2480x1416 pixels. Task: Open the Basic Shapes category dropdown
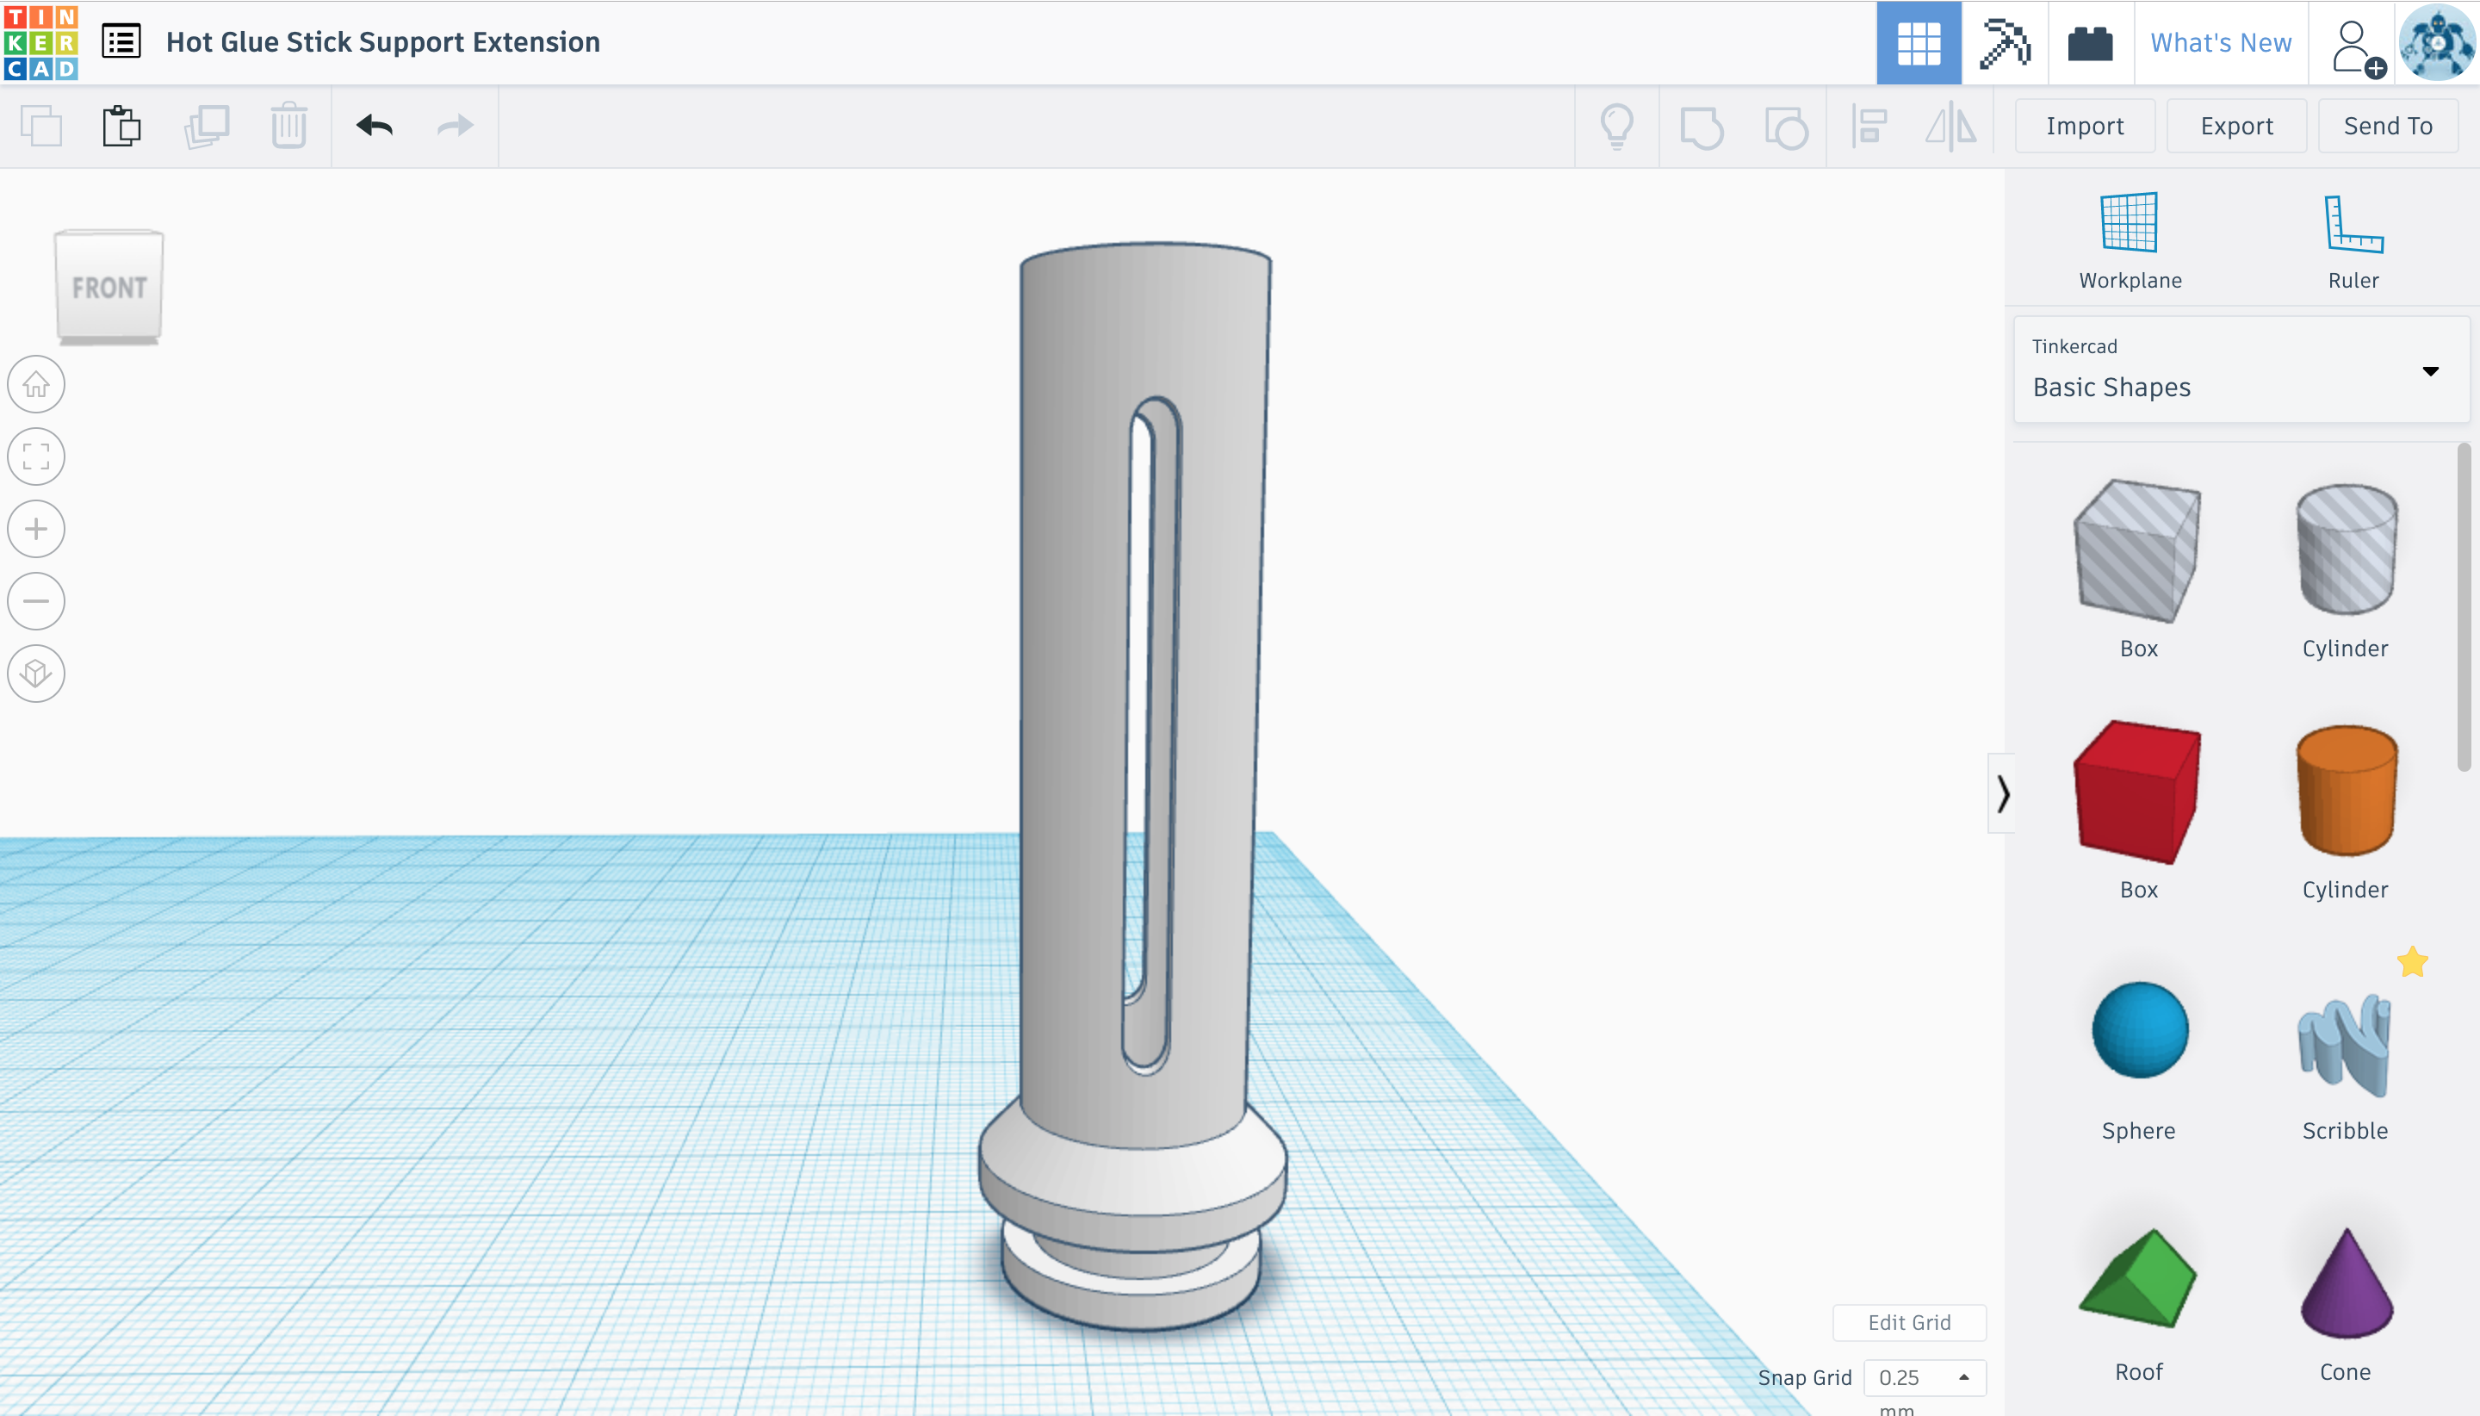pos(2241,370)
